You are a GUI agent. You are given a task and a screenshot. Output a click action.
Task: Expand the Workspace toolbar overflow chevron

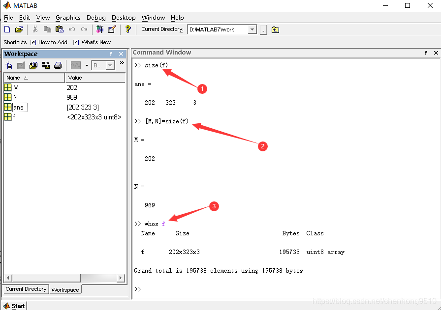pyautogui.click(x=122, y=62)
